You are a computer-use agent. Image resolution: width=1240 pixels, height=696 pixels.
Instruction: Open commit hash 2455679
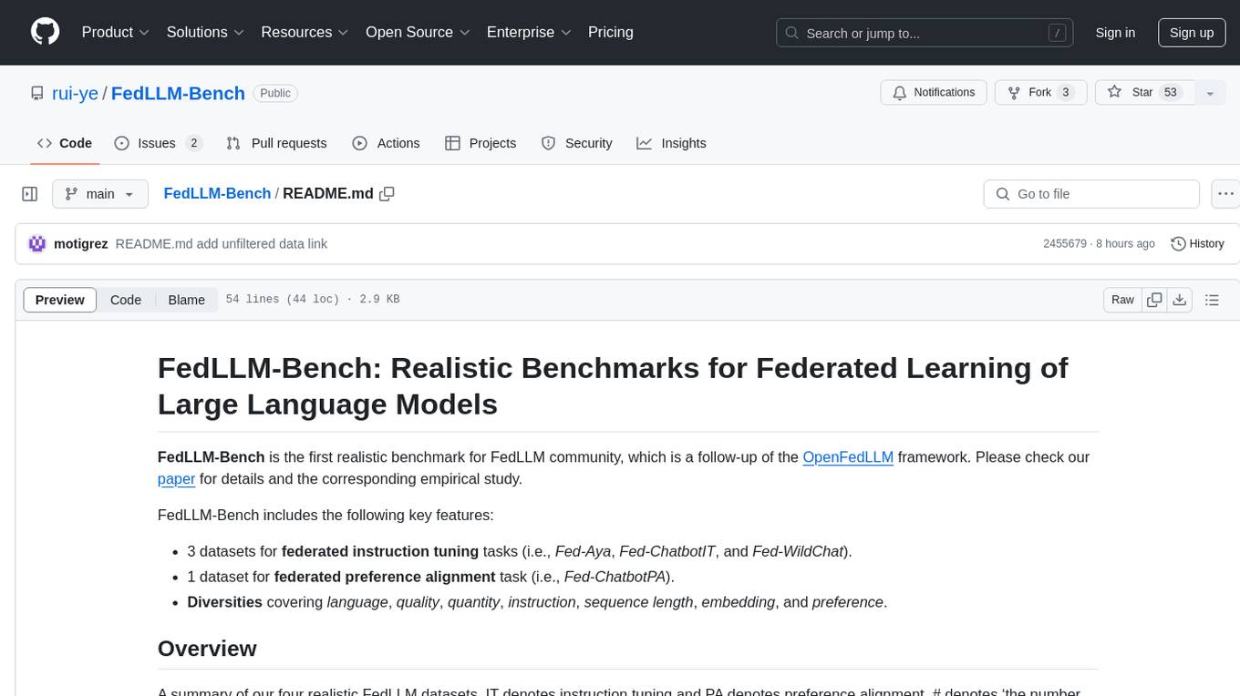pyautogui.click(x=1065, y=243)
